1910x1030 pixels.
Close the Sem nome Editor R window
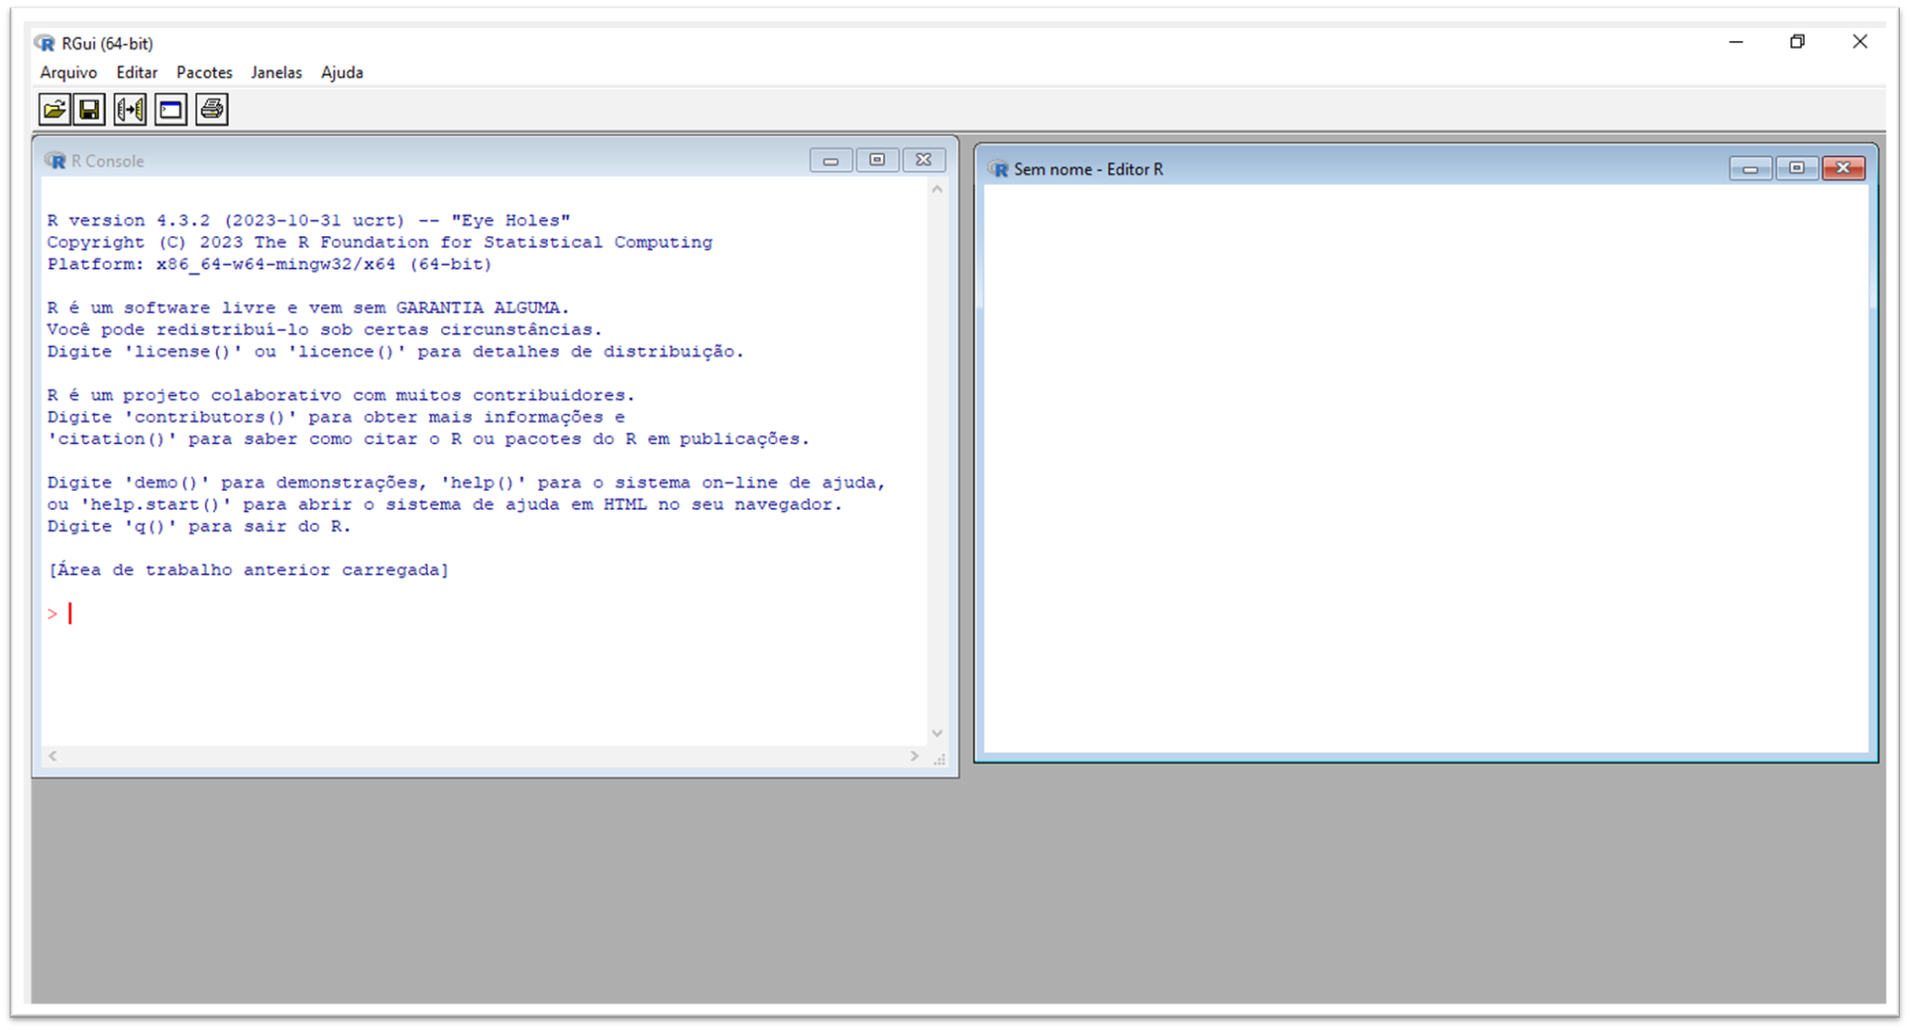[1843, 168]
